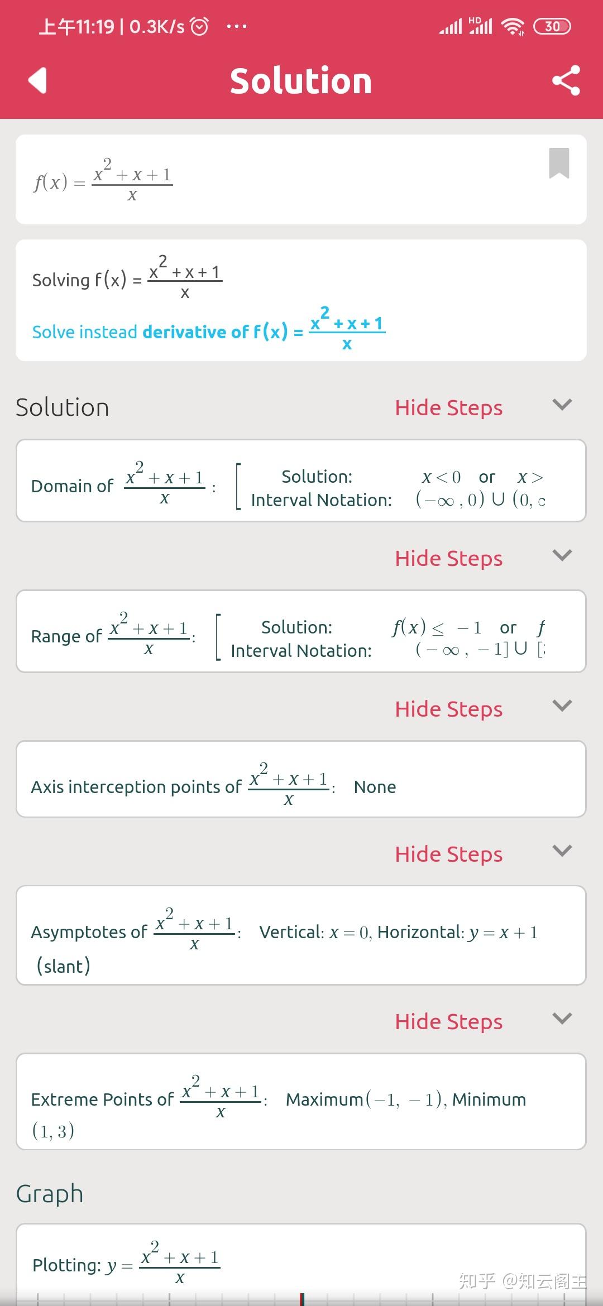
Task: Tap the share icon in header
Action: point(566,80)
